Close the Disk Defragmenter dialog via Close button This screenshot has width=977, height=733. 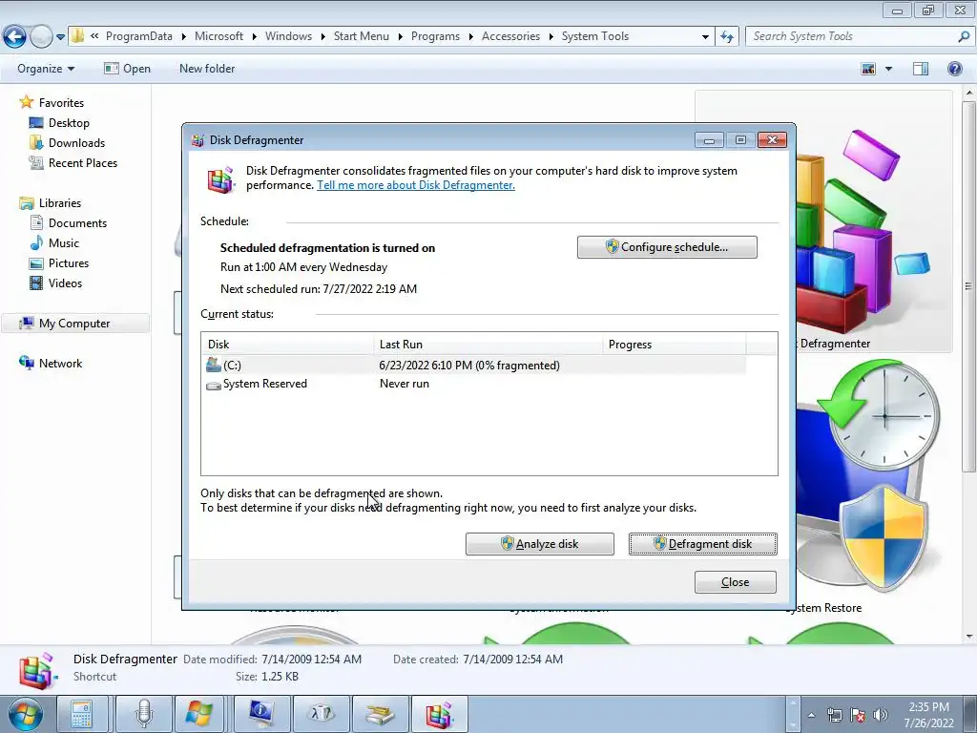(x=736, y=582)
